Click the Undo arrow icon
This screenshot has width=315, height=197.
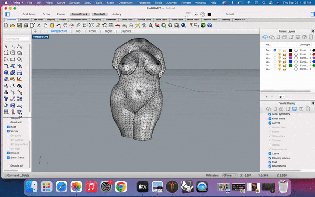click(58, 25)
